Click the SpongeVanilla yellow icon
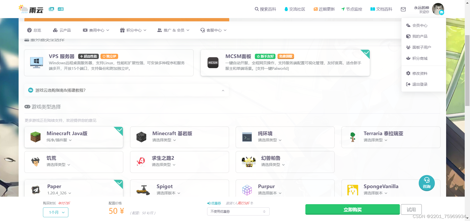Screen dimensions: 470x221 [353, 190]
